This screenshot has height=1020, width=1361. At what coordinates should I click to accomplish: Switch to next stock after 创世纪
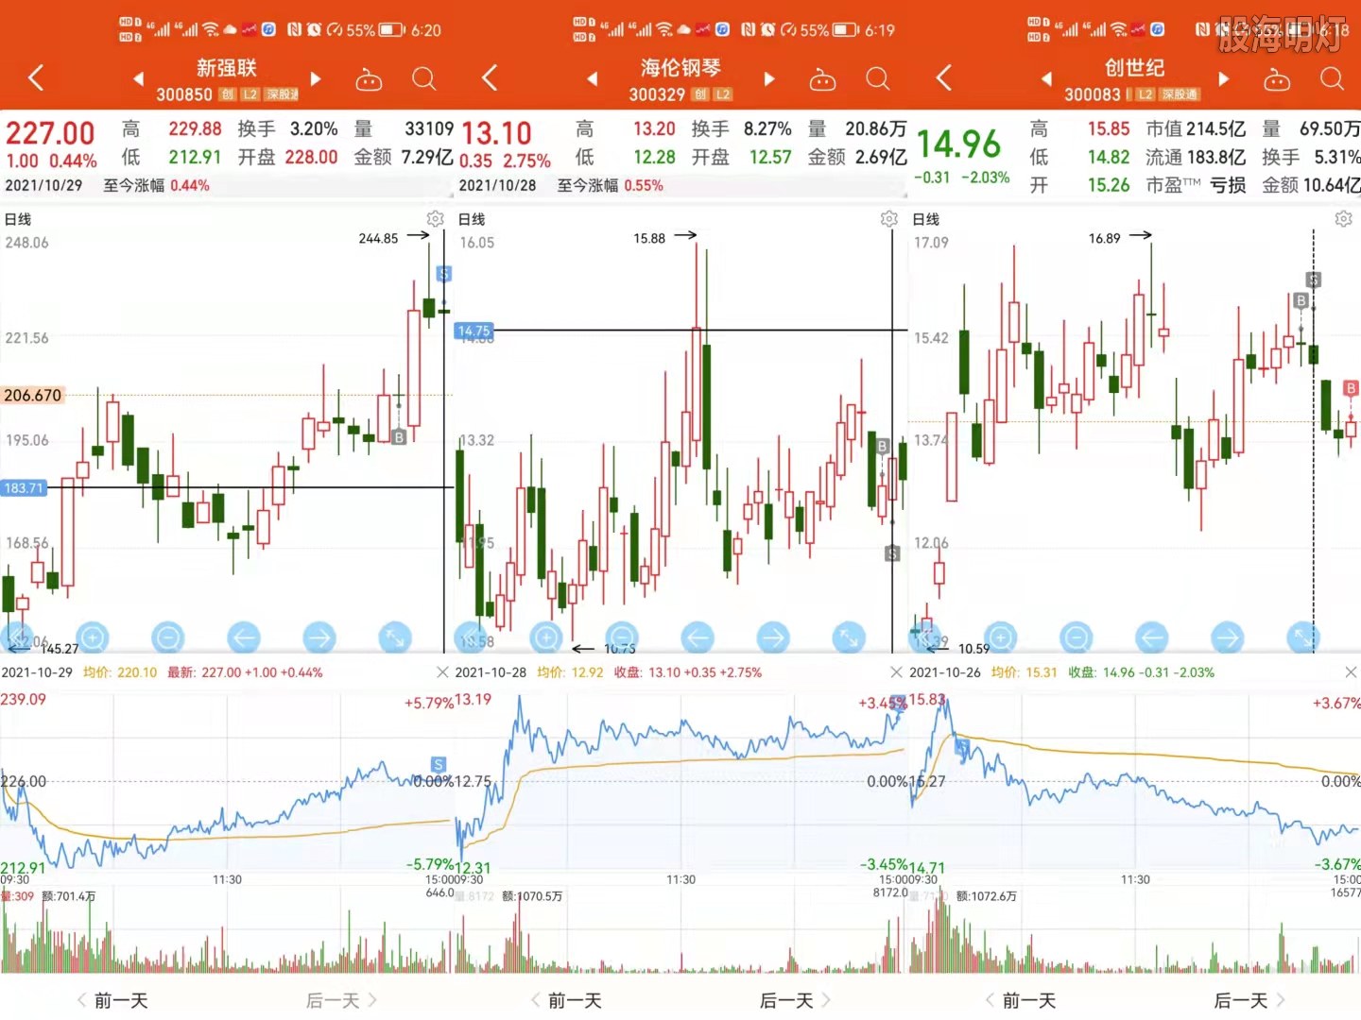(x=1224, y=79)
